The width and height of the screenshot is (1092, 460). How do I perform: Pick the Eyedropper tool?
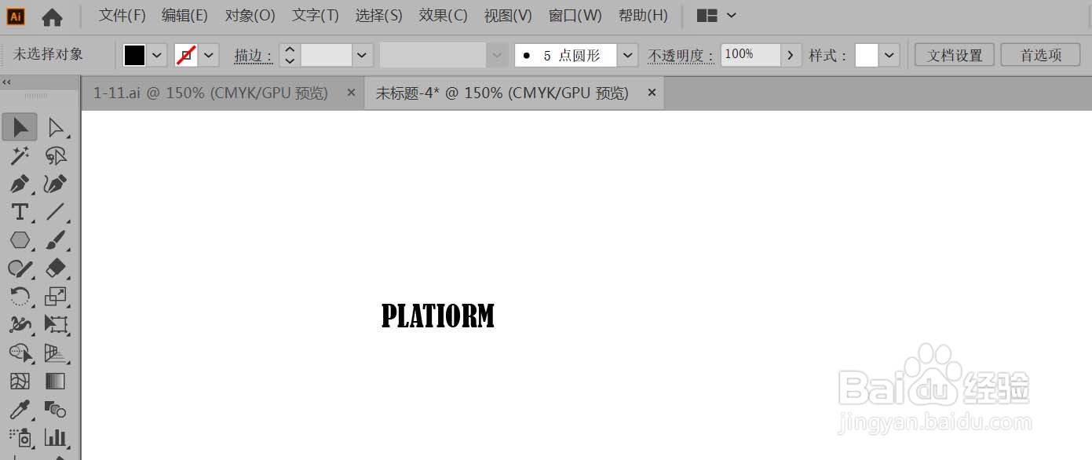[20, 409]
